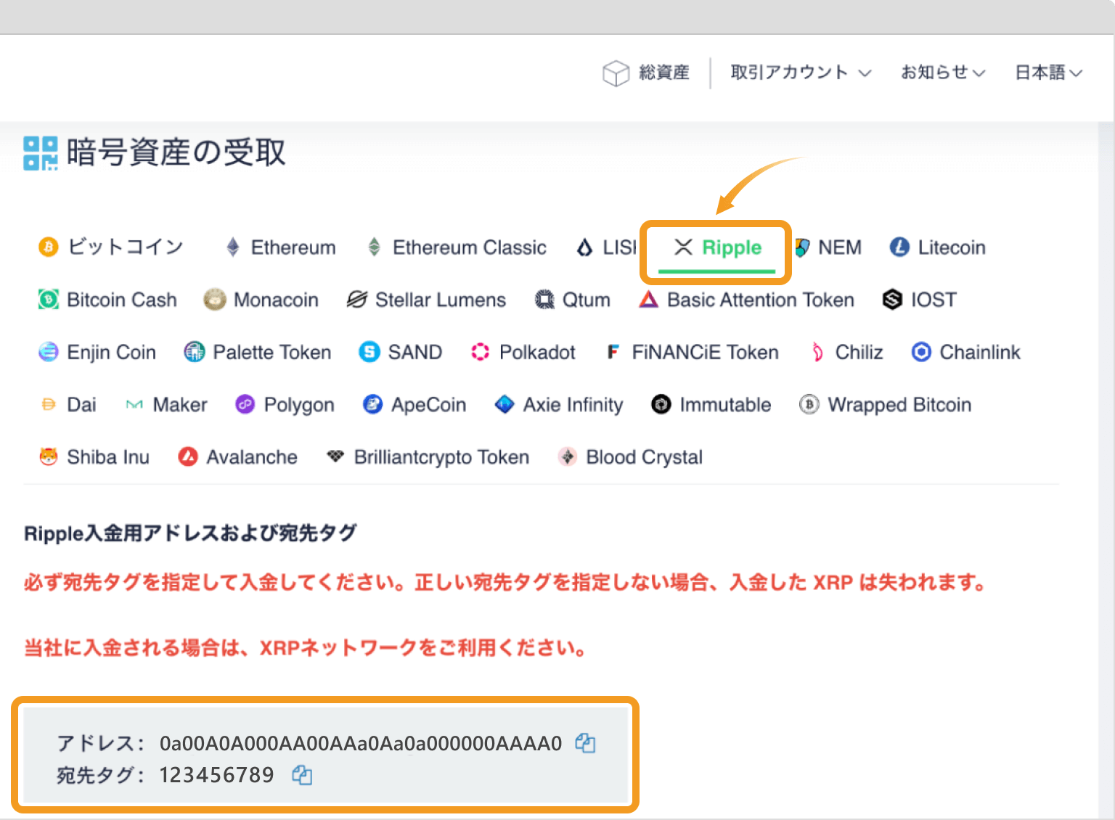Open the 日本語 language dropdown
Image resolution: width=1115 pixels, height=820 pixels.
(1048, 73)
